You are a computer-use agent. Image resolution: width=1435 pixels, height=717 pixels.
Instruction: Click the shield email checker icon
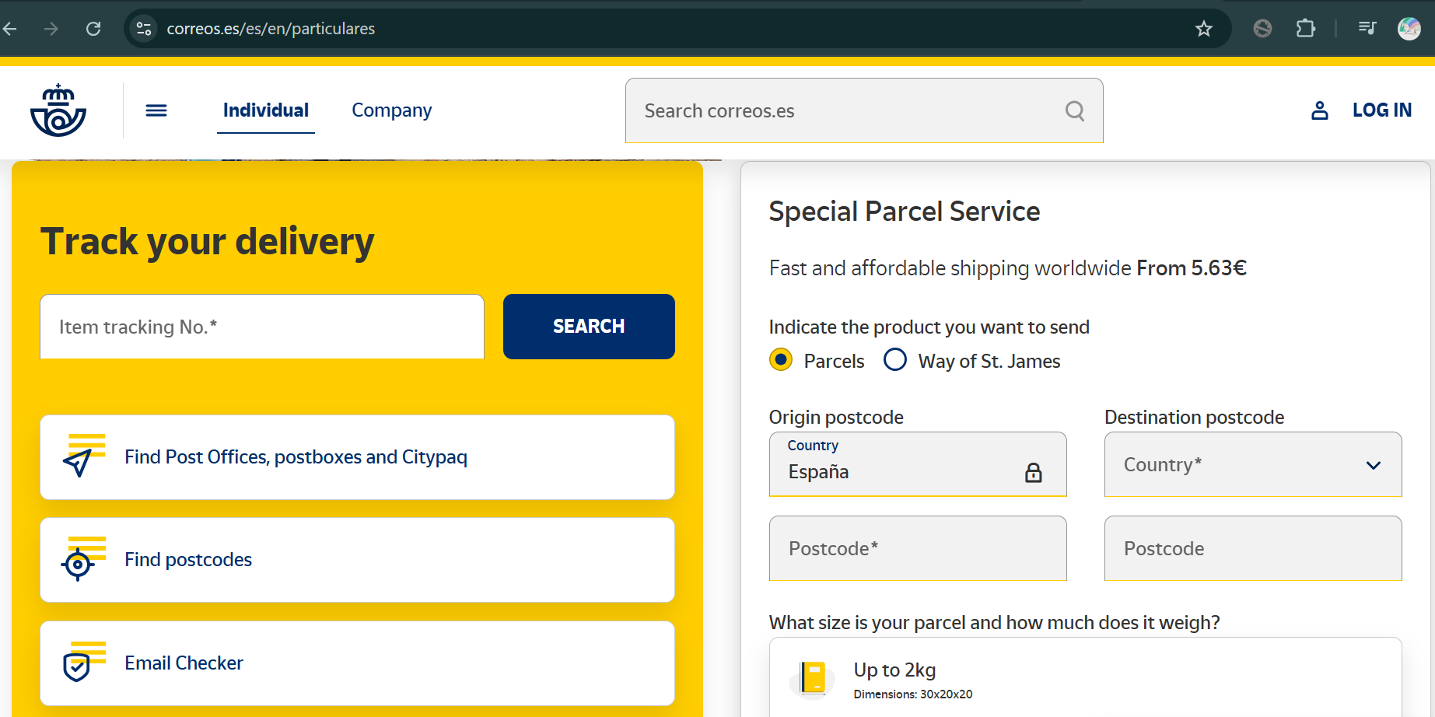pos(83,662)
